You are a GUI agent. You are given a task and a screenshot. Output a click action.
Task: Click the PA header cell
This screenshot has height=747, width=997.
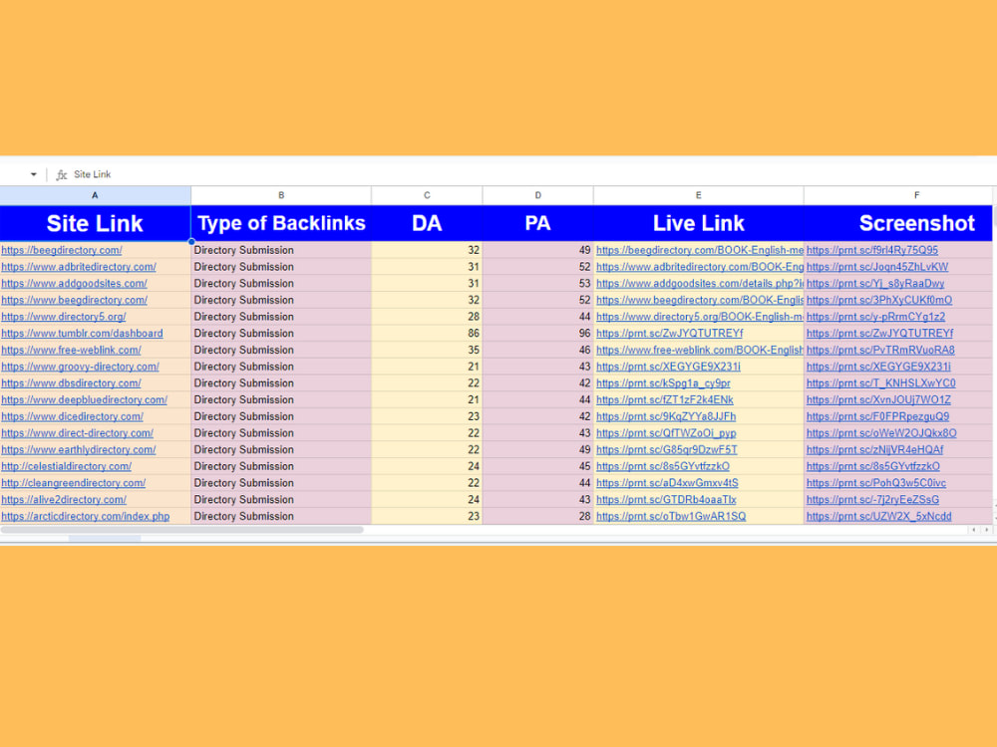(x=538, y=223)
